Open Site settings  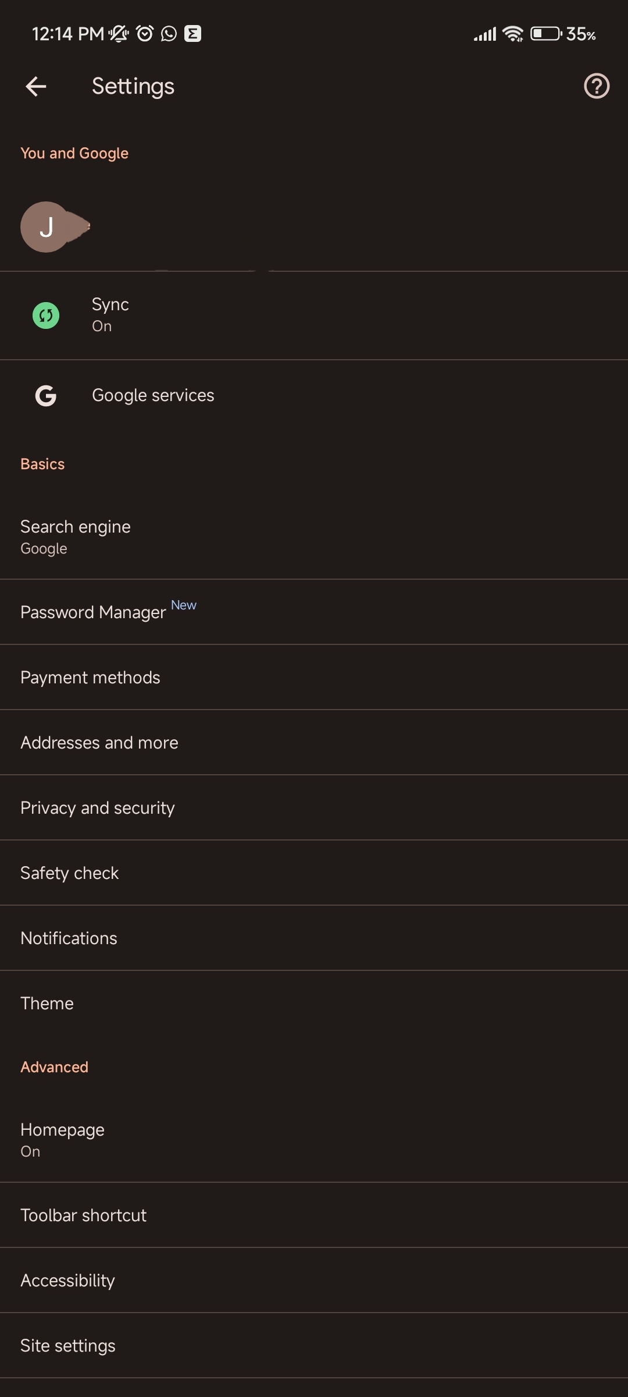pos(68,1346)
